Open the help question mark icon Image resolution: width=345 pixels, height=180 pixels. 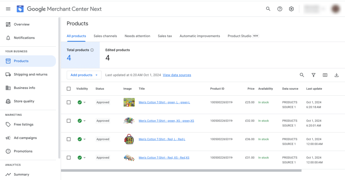(280, 9)
